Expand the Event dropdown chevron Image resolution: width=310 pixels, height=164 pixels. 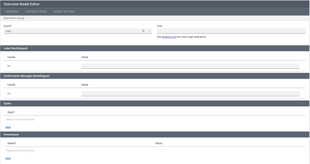[x=149, y=31]
